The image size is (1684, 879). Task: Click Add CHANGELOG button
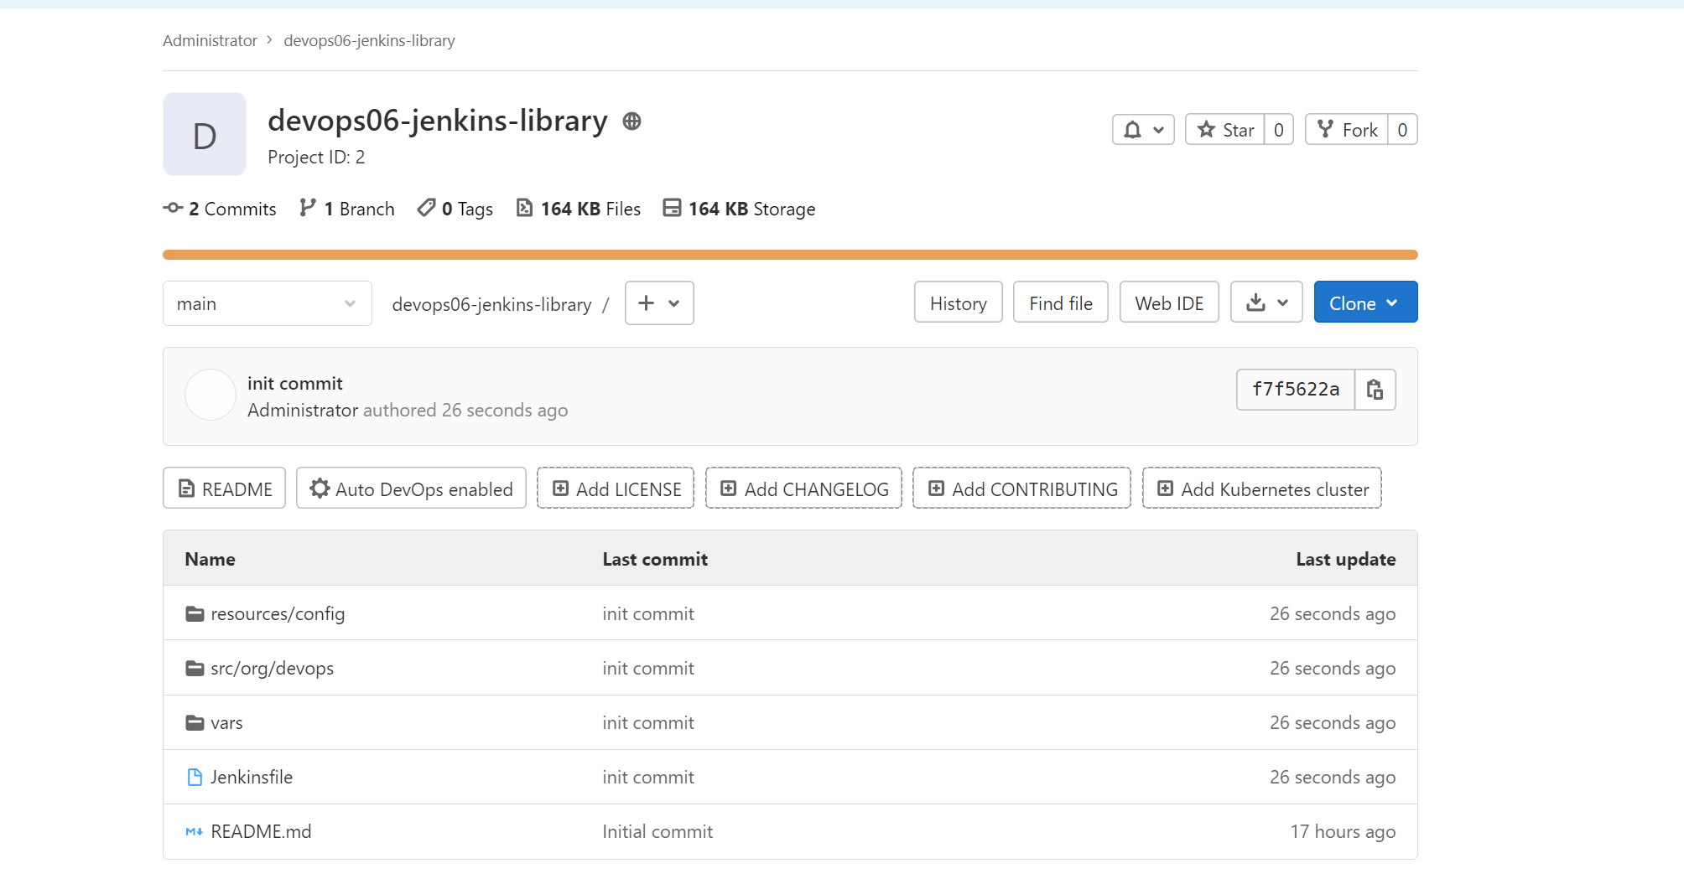tap(803, 489)
